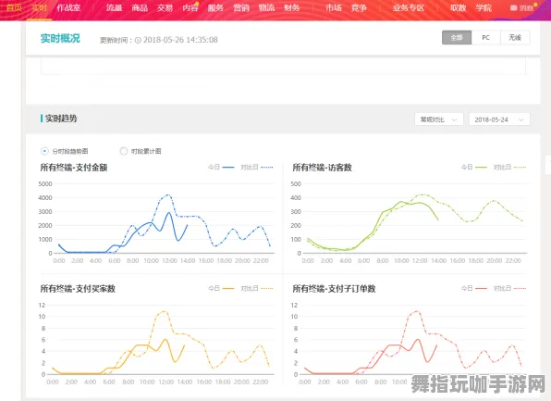The image size is (551, 401).
Task: Click the update time 2018-05-26 14:35:08
Action: 180,40
